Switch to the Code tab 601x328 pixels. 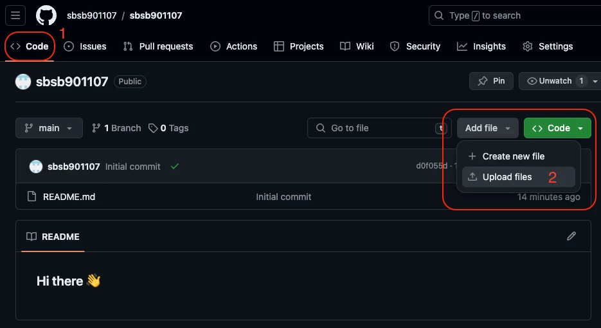30,46
